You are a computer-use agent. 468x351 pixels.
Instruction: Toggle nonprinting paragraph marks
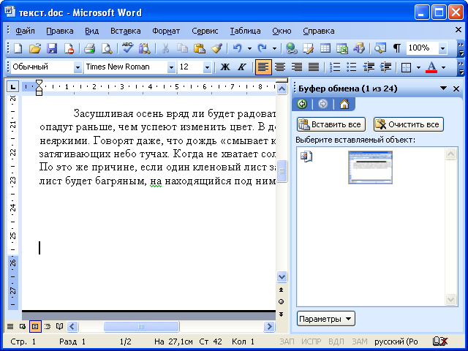click(x=396, y=48)
